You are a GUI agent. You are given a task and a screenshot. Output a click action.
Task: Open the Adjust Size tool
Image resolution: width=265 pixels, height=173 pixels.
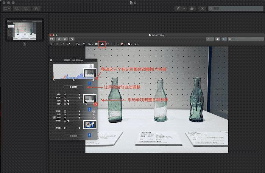coord(108,44)
